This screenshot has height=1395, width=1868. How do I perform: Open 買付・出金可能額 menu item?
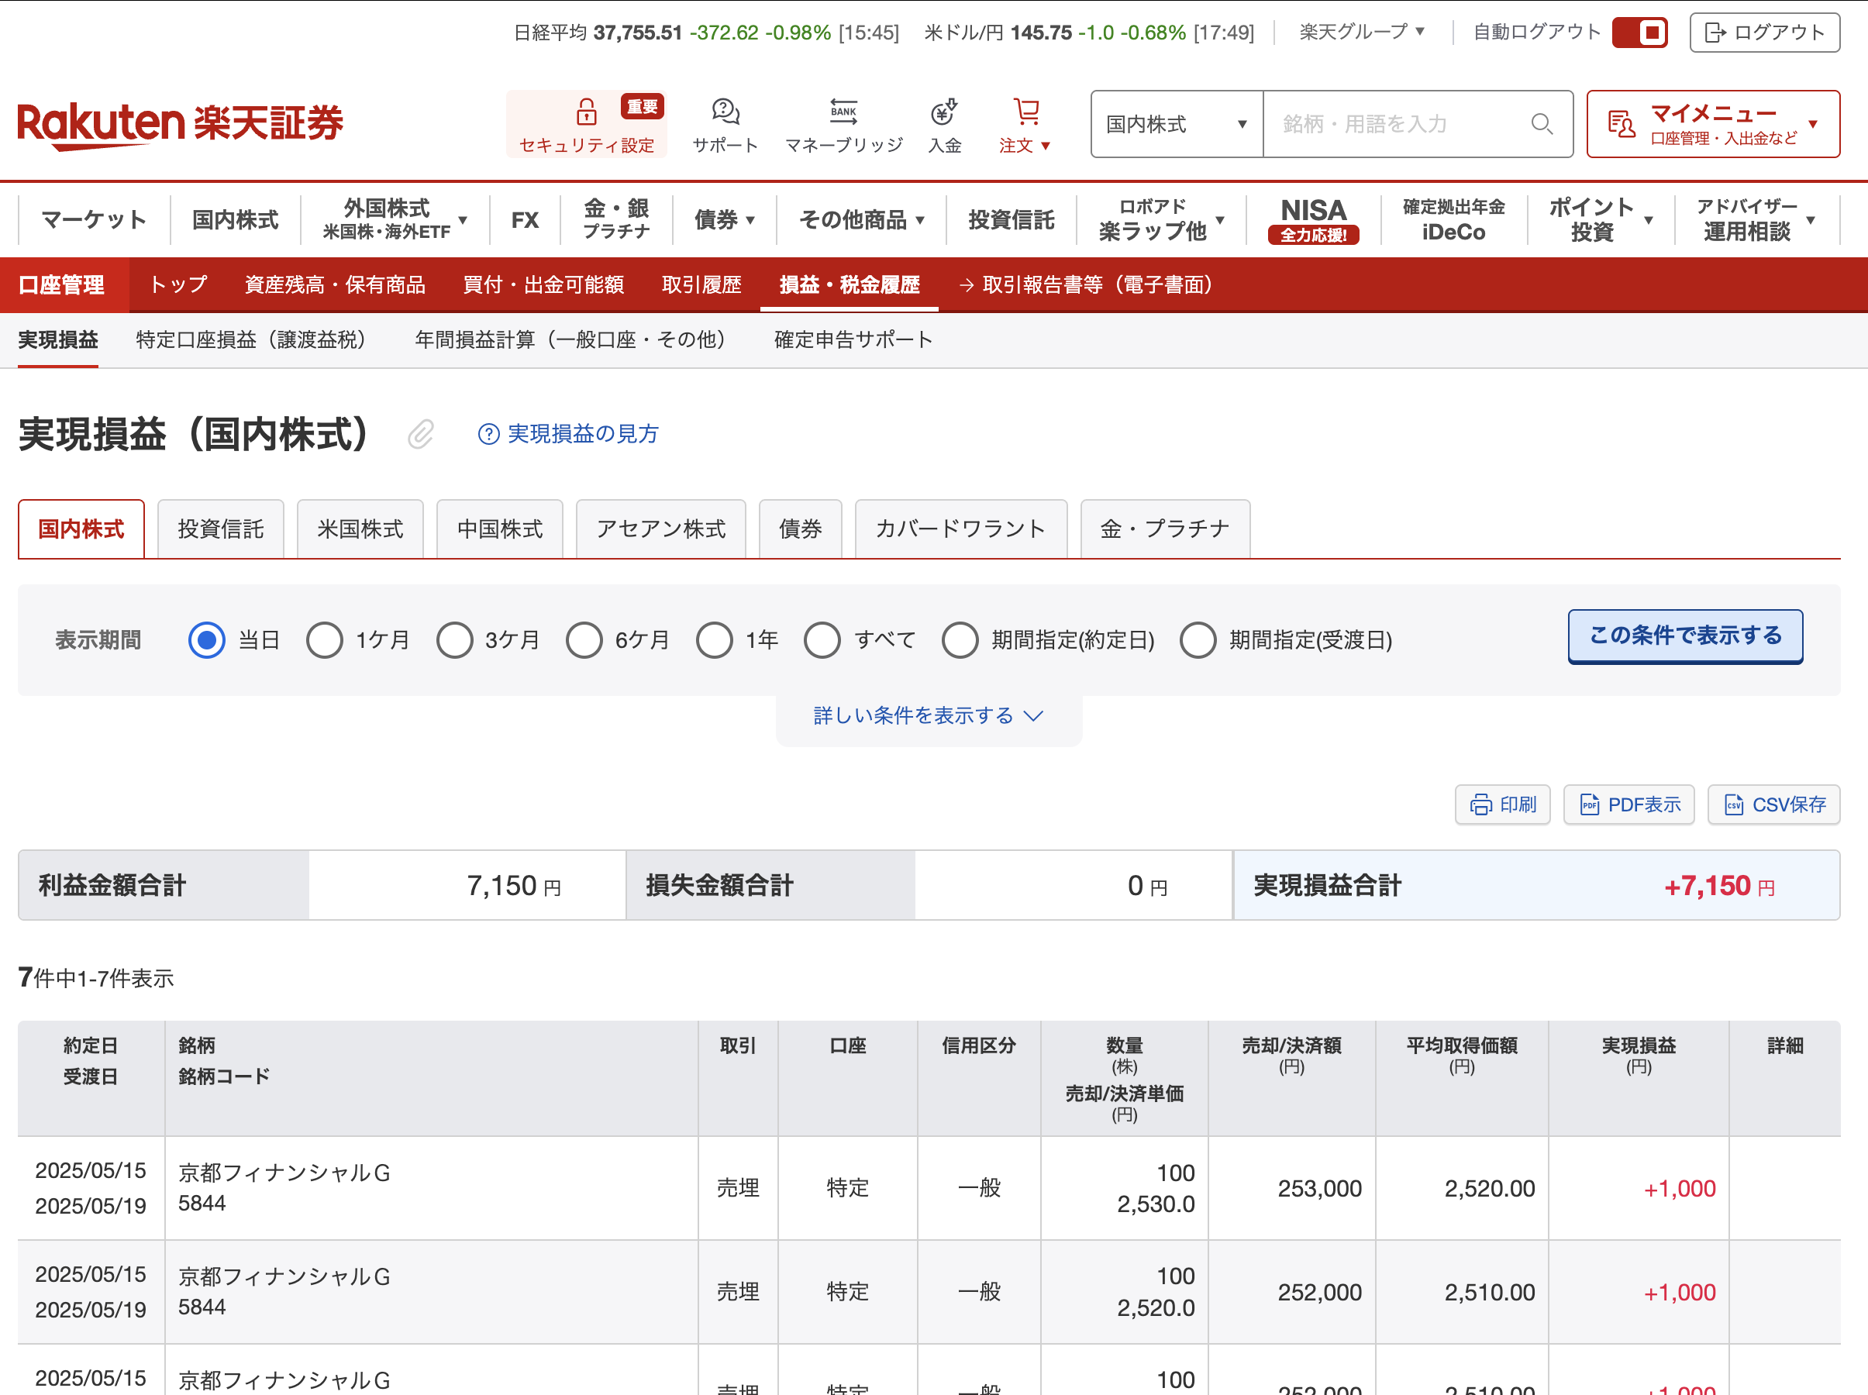tap(544, 284)
